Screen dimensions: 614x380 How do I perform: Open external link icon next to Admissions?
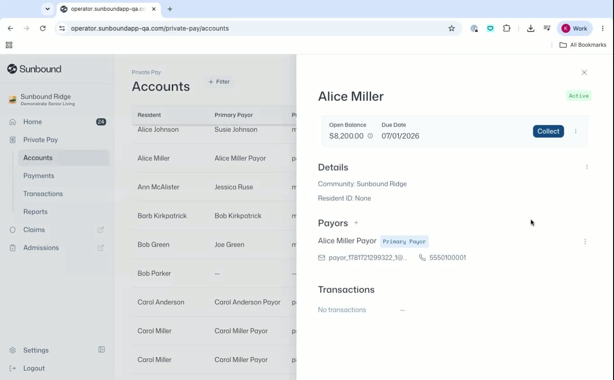click(101, 248)
